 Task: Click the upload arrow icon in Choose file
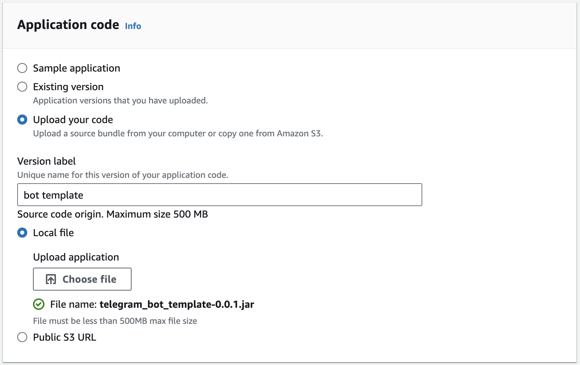(51, 279)
